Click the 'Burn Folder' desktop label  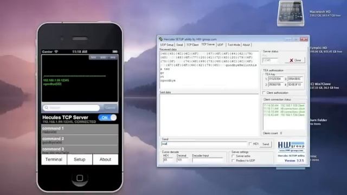(318, 120)
